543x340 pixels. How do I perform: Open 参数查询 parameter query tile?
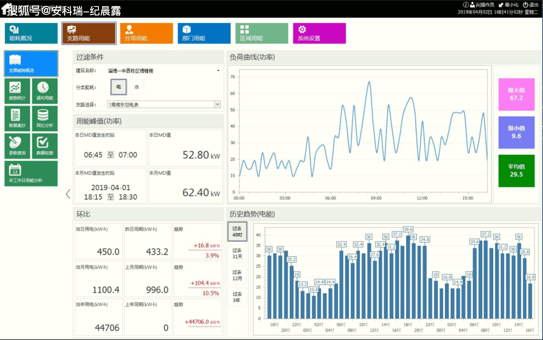pos(17,146)
